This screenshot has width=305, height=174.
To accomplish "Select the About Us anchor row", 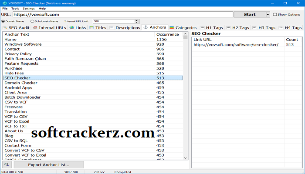I will click(x=93, y=131).
